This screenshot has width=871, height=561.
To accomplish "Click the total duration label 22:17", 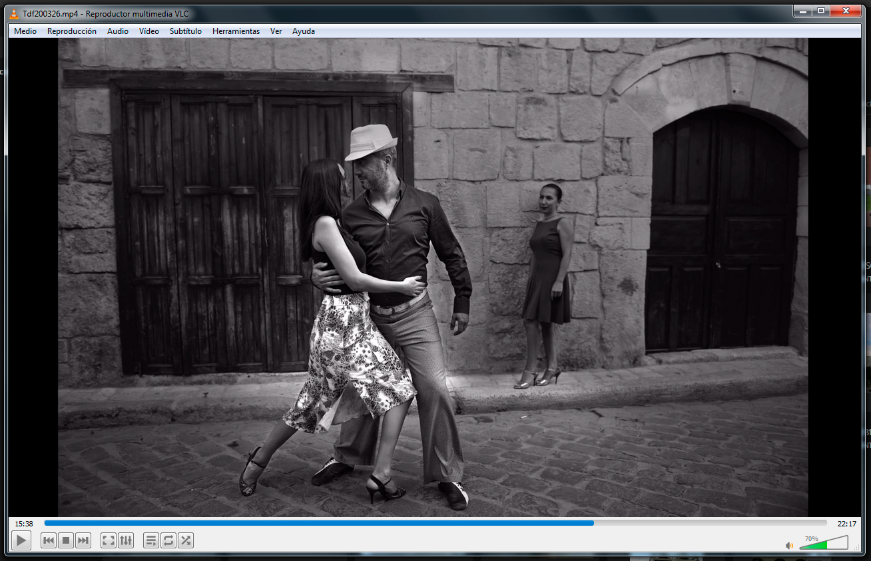I will [847, 524].
